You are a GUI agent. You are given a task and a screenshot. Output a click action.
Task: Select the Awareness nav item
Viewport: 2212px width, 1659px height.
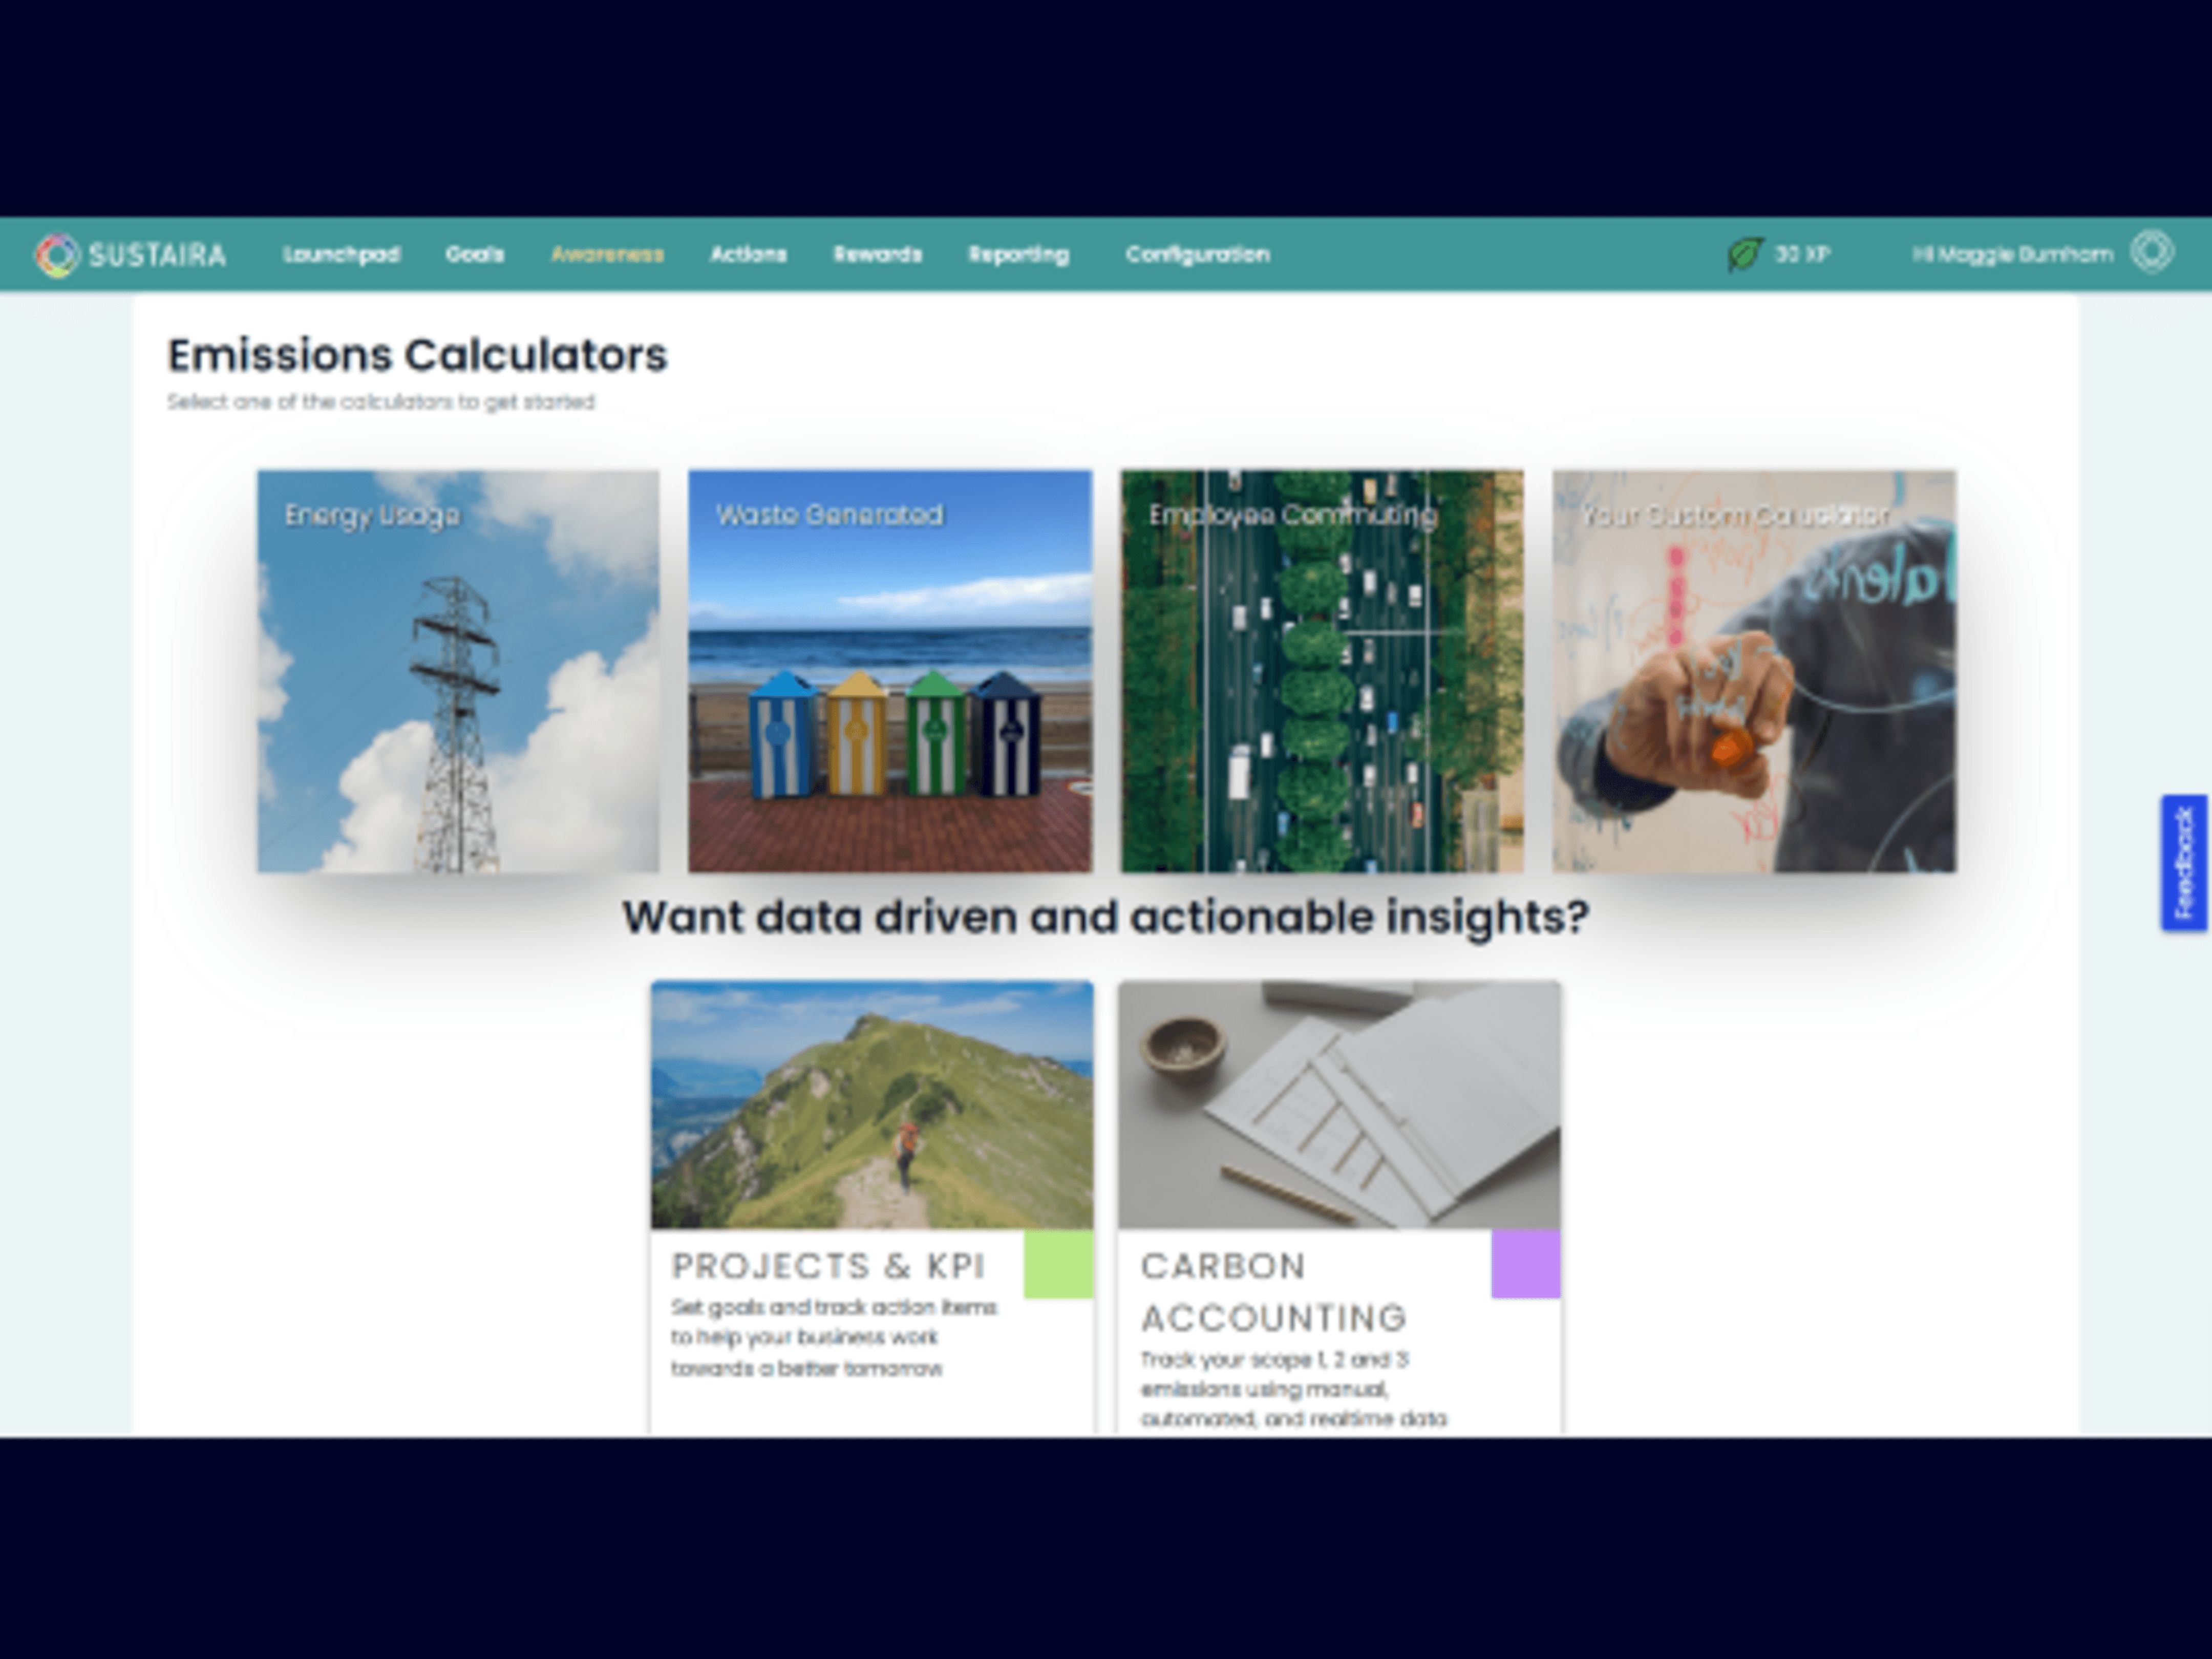point(607,254)
